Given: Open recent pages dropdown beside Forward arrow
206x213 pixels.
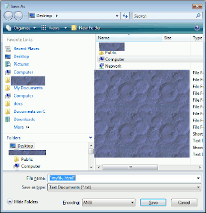Looking at the screenshot, I should tap(26, 16).
